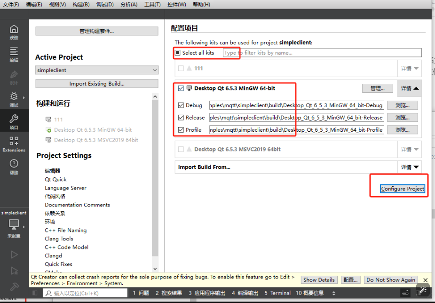Click the locator search magnifier icon
This screenshot has height=303, width=435.
click(x=48, y=293)
